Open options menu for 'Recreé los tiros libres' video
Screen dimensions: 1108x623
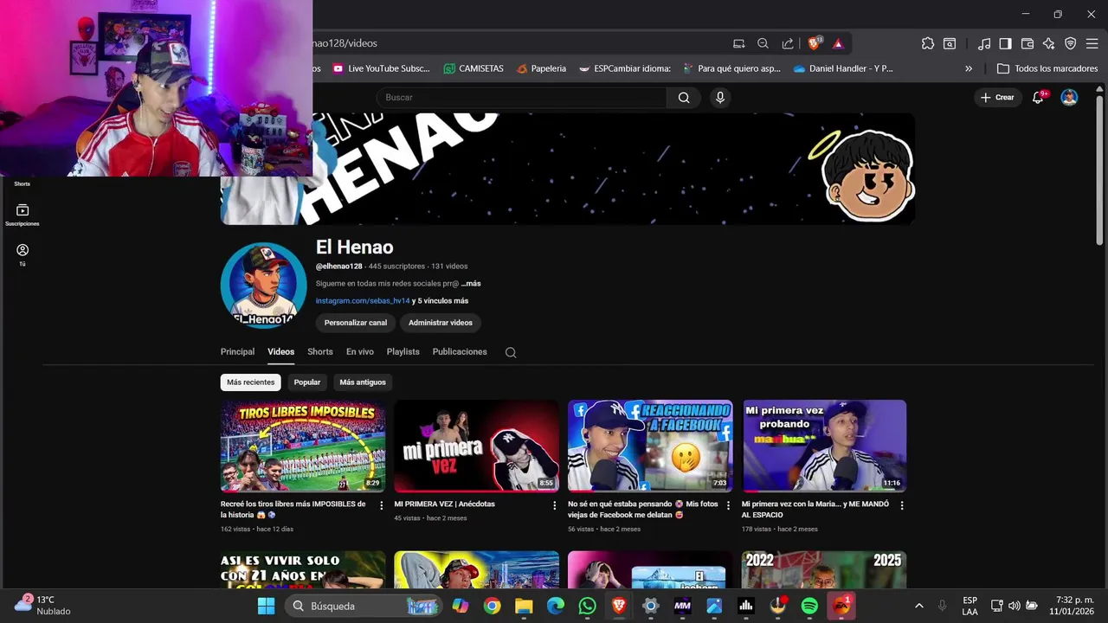pyautogui.click(x=382, y=505)
